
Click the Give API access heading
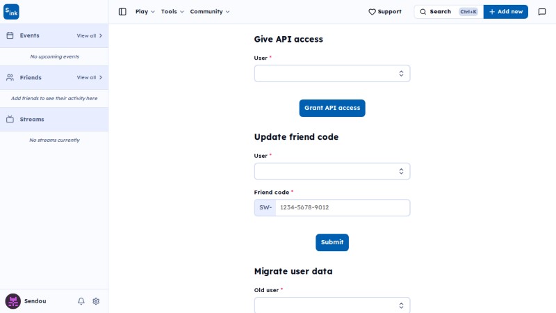tap(288, 39)
